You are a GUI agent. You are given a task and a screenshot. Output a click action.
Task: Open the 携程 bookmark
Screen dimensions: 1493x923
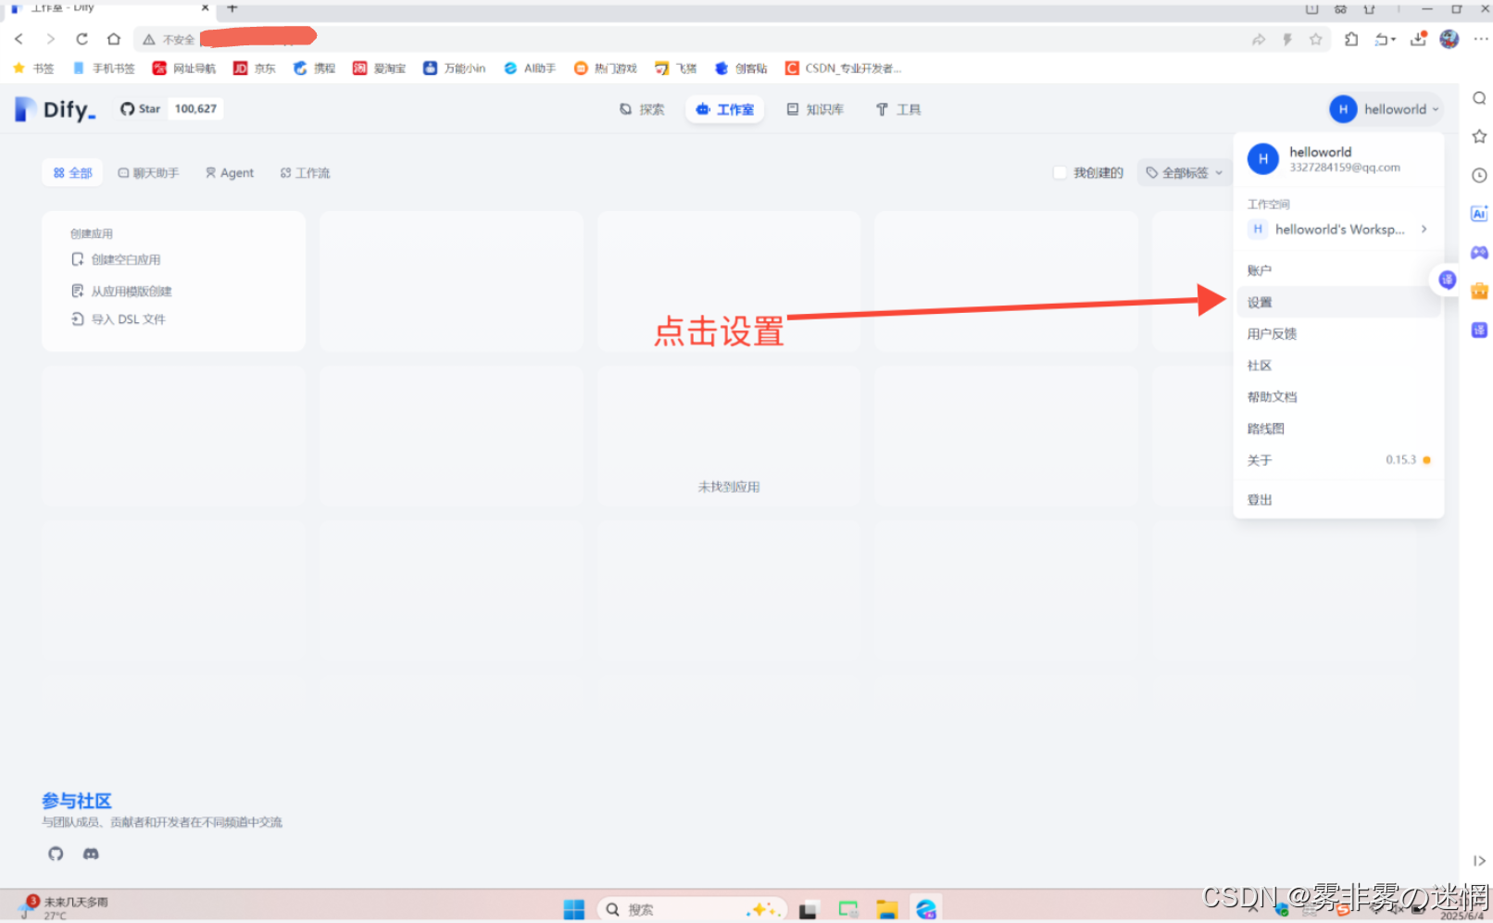314,69
